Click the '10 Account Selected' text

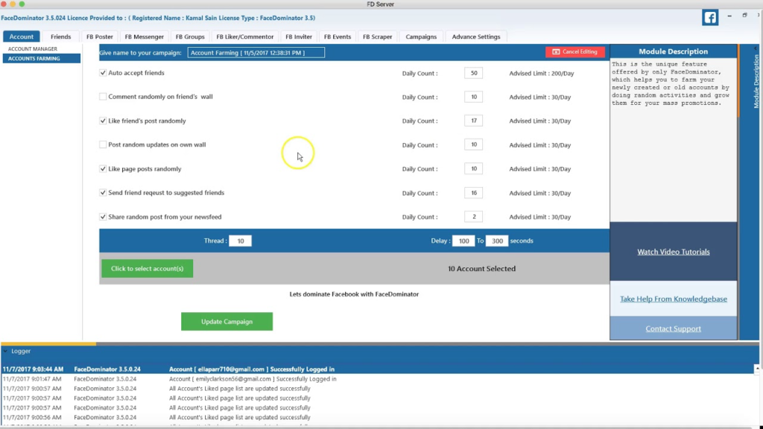[x=481, y=268]
